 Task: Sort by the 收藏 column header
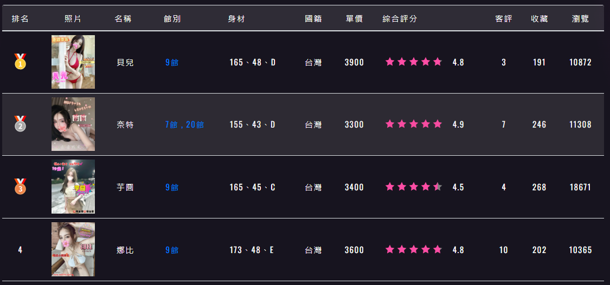coord(539,18)
